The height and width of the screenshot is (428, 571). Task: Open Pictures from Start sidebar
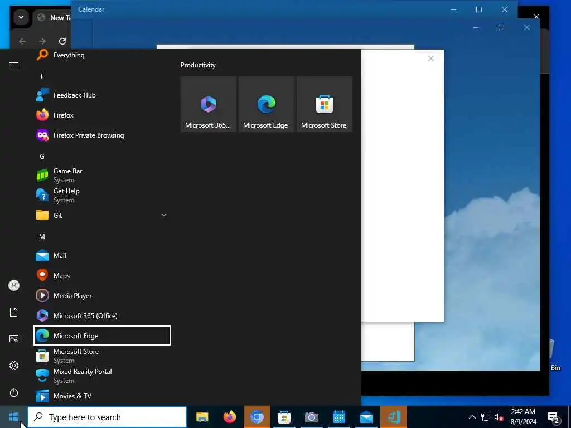[14, 339]
